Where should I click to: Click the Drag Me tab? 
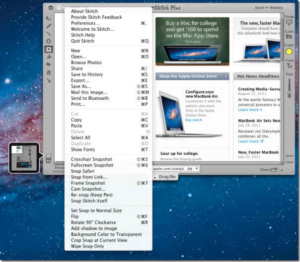(165, 177)
